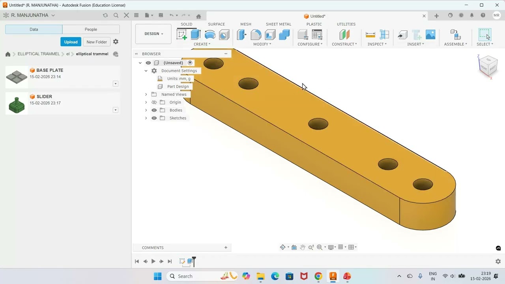Select the Insert Mesh tool icon
The height and width of the screenshot is (284, 505).
(417, 35)
